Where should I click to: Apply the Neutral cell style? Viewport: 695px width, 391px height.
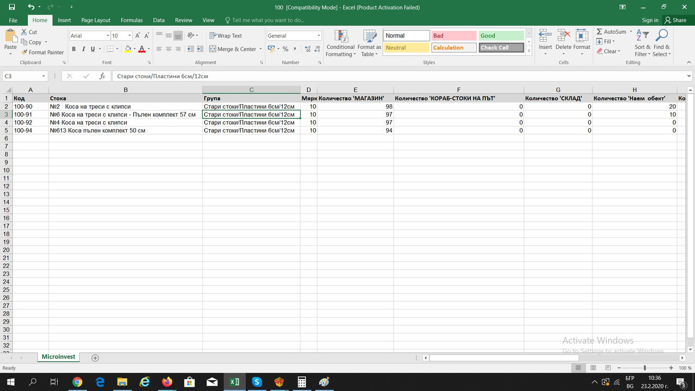click(406, 48)
